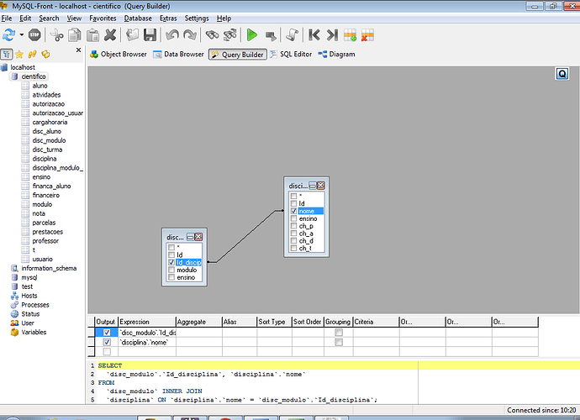Click the Alias cell for disciplina.nome
This screenshot has width=580, height=420.
pos(240,343)
